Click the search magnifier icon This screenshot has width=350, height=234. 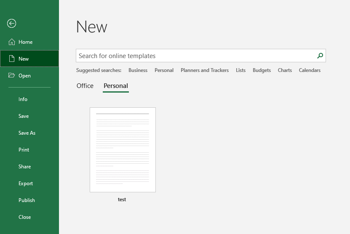[x=320, y=56]
